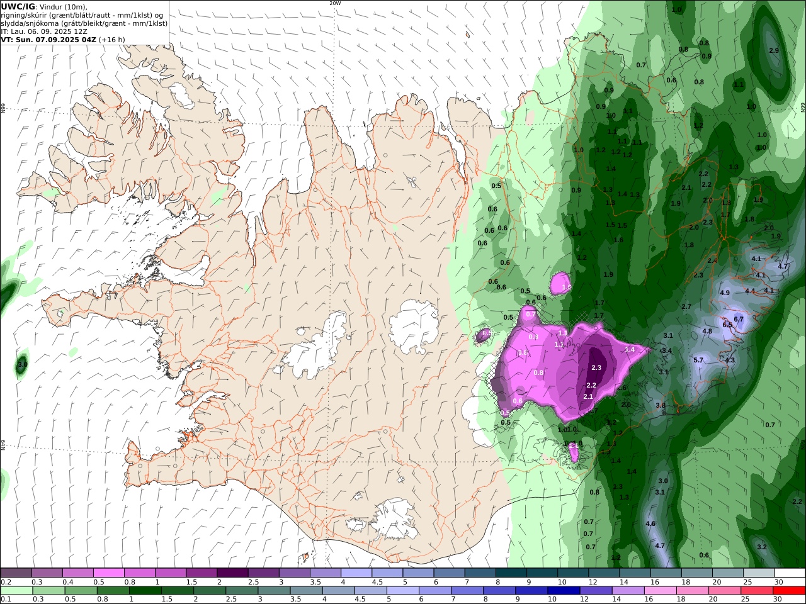
Task: Click the '0.1' label on the rain legend
Action: tap(5, 600)
